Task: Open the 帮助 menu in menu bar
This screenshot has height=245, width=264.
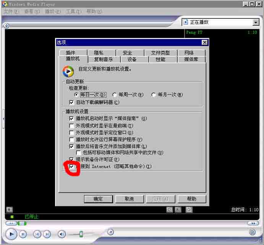Action: coord(94,12)
